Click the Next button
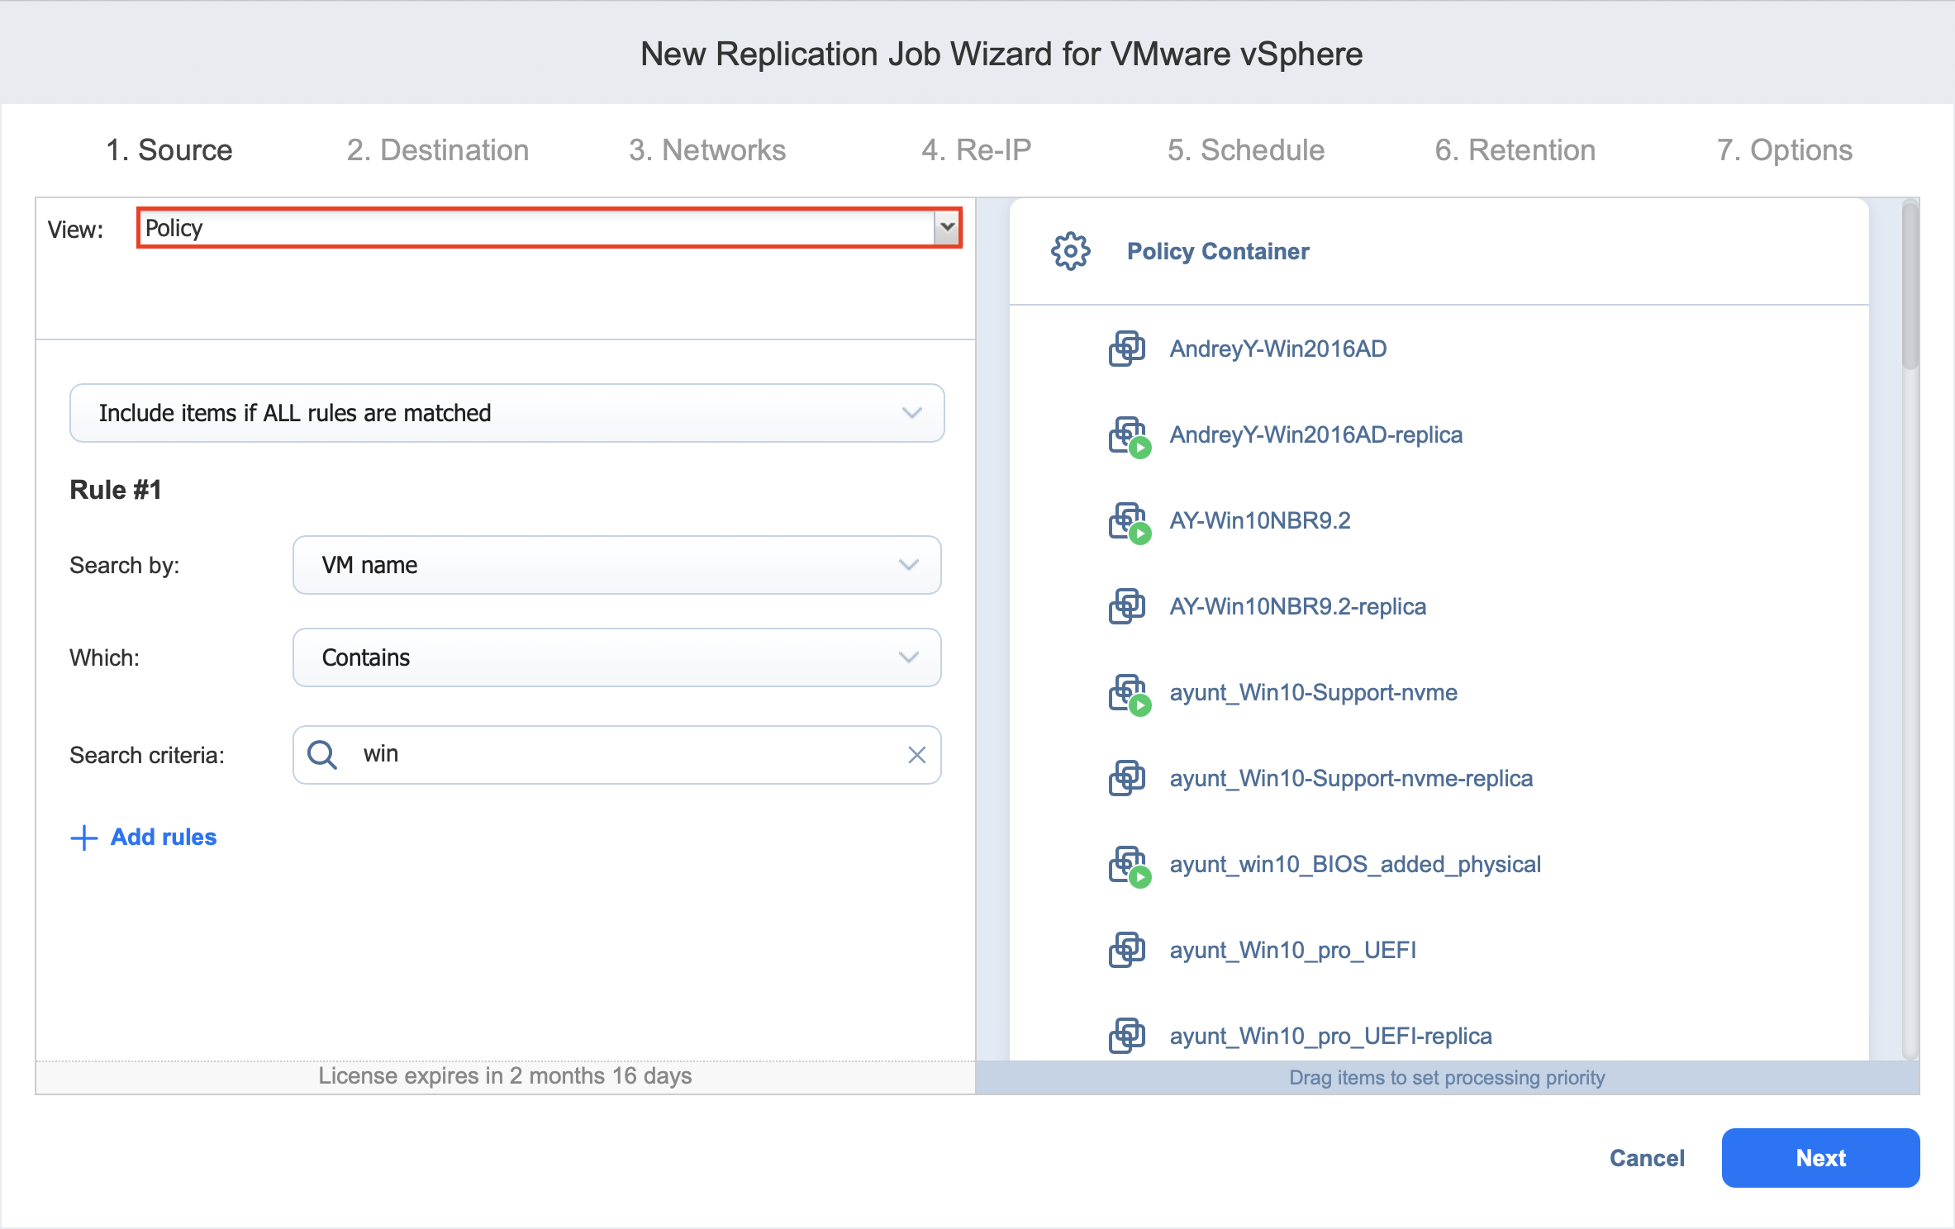This screenshot has height=1229, width=1955. (1820, 1158)
